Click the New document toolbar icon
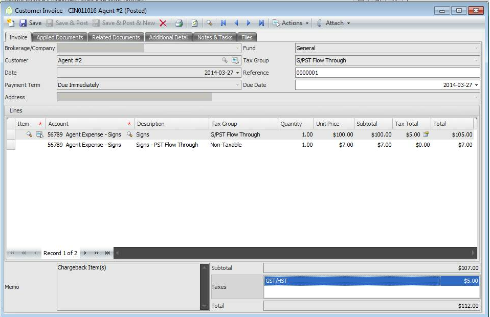The image size is (490, 317). click(x=11, y=23)
